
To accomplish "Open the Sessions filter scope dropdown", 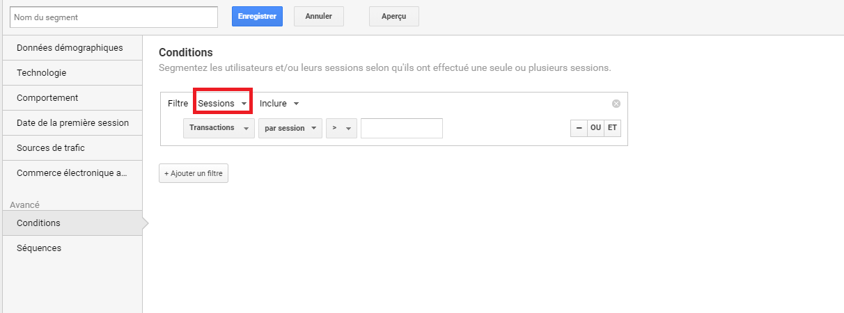I will (x=223, y=103).
